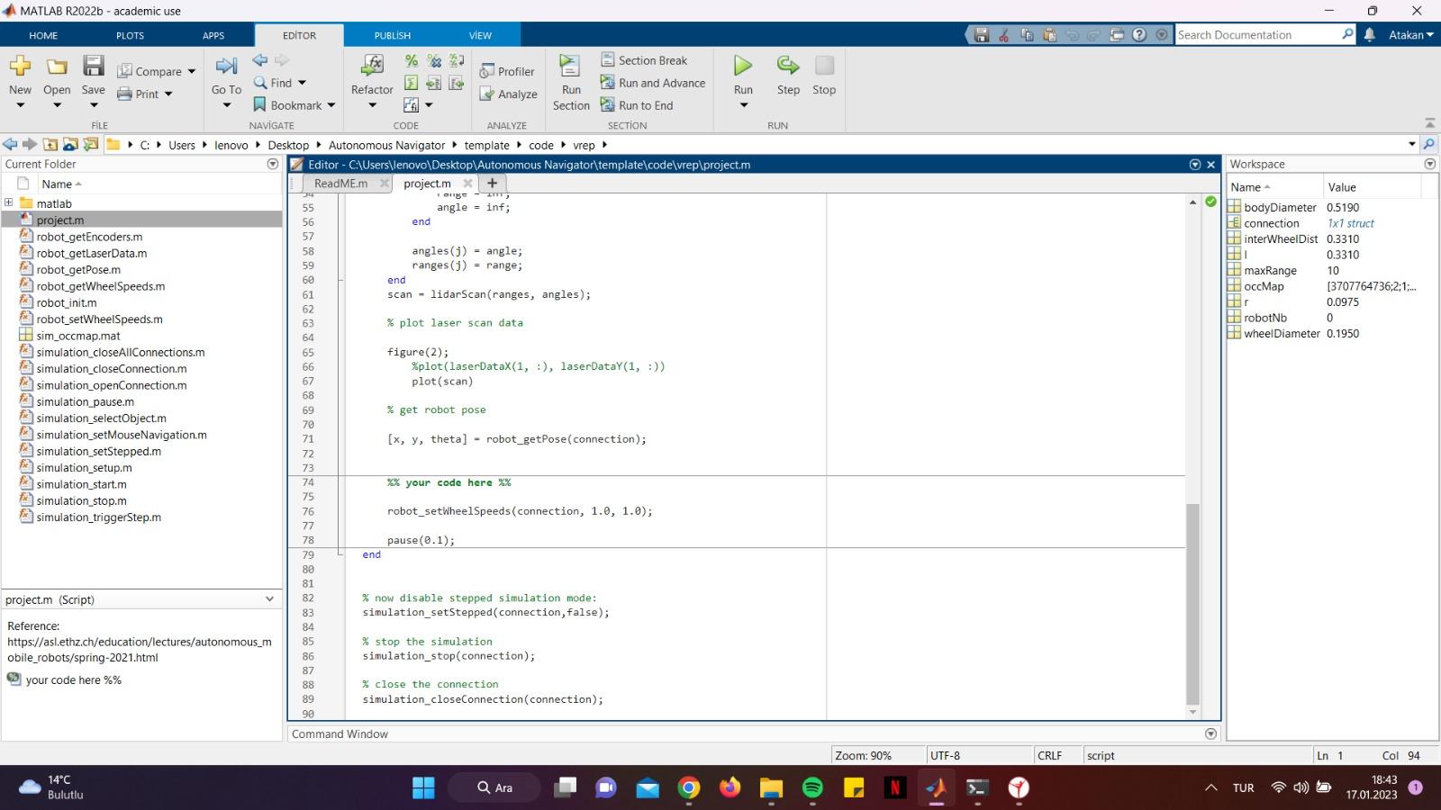
Task: Click the editor vertical scrollbar thumb
Action: coord(1192,603)
